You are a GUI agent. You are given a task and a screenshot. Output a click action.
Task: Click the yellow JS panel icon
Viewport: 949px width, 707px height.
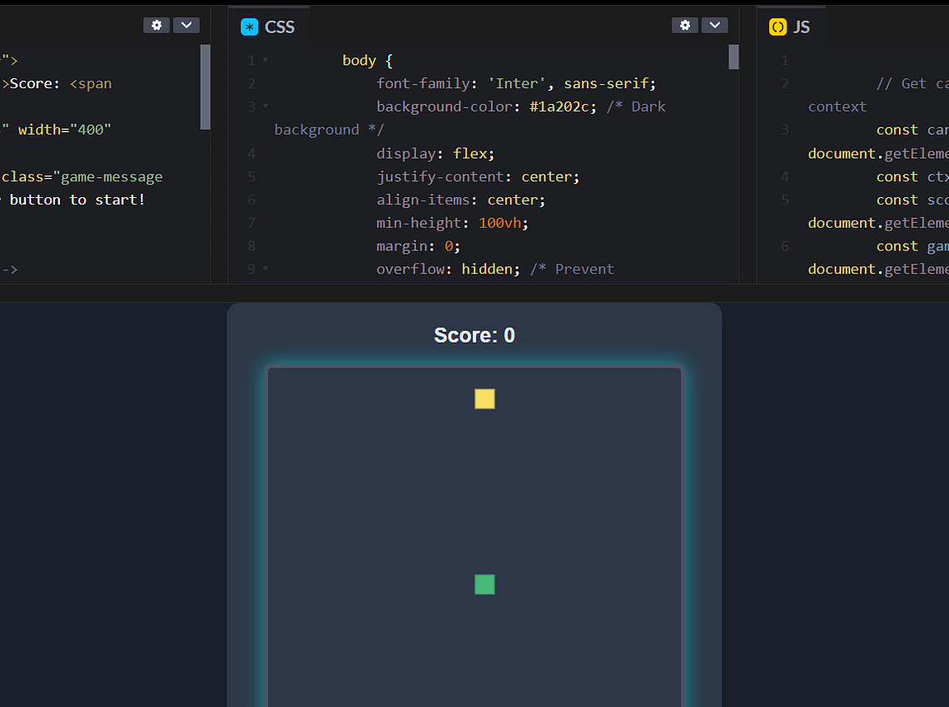coord(778,27)
